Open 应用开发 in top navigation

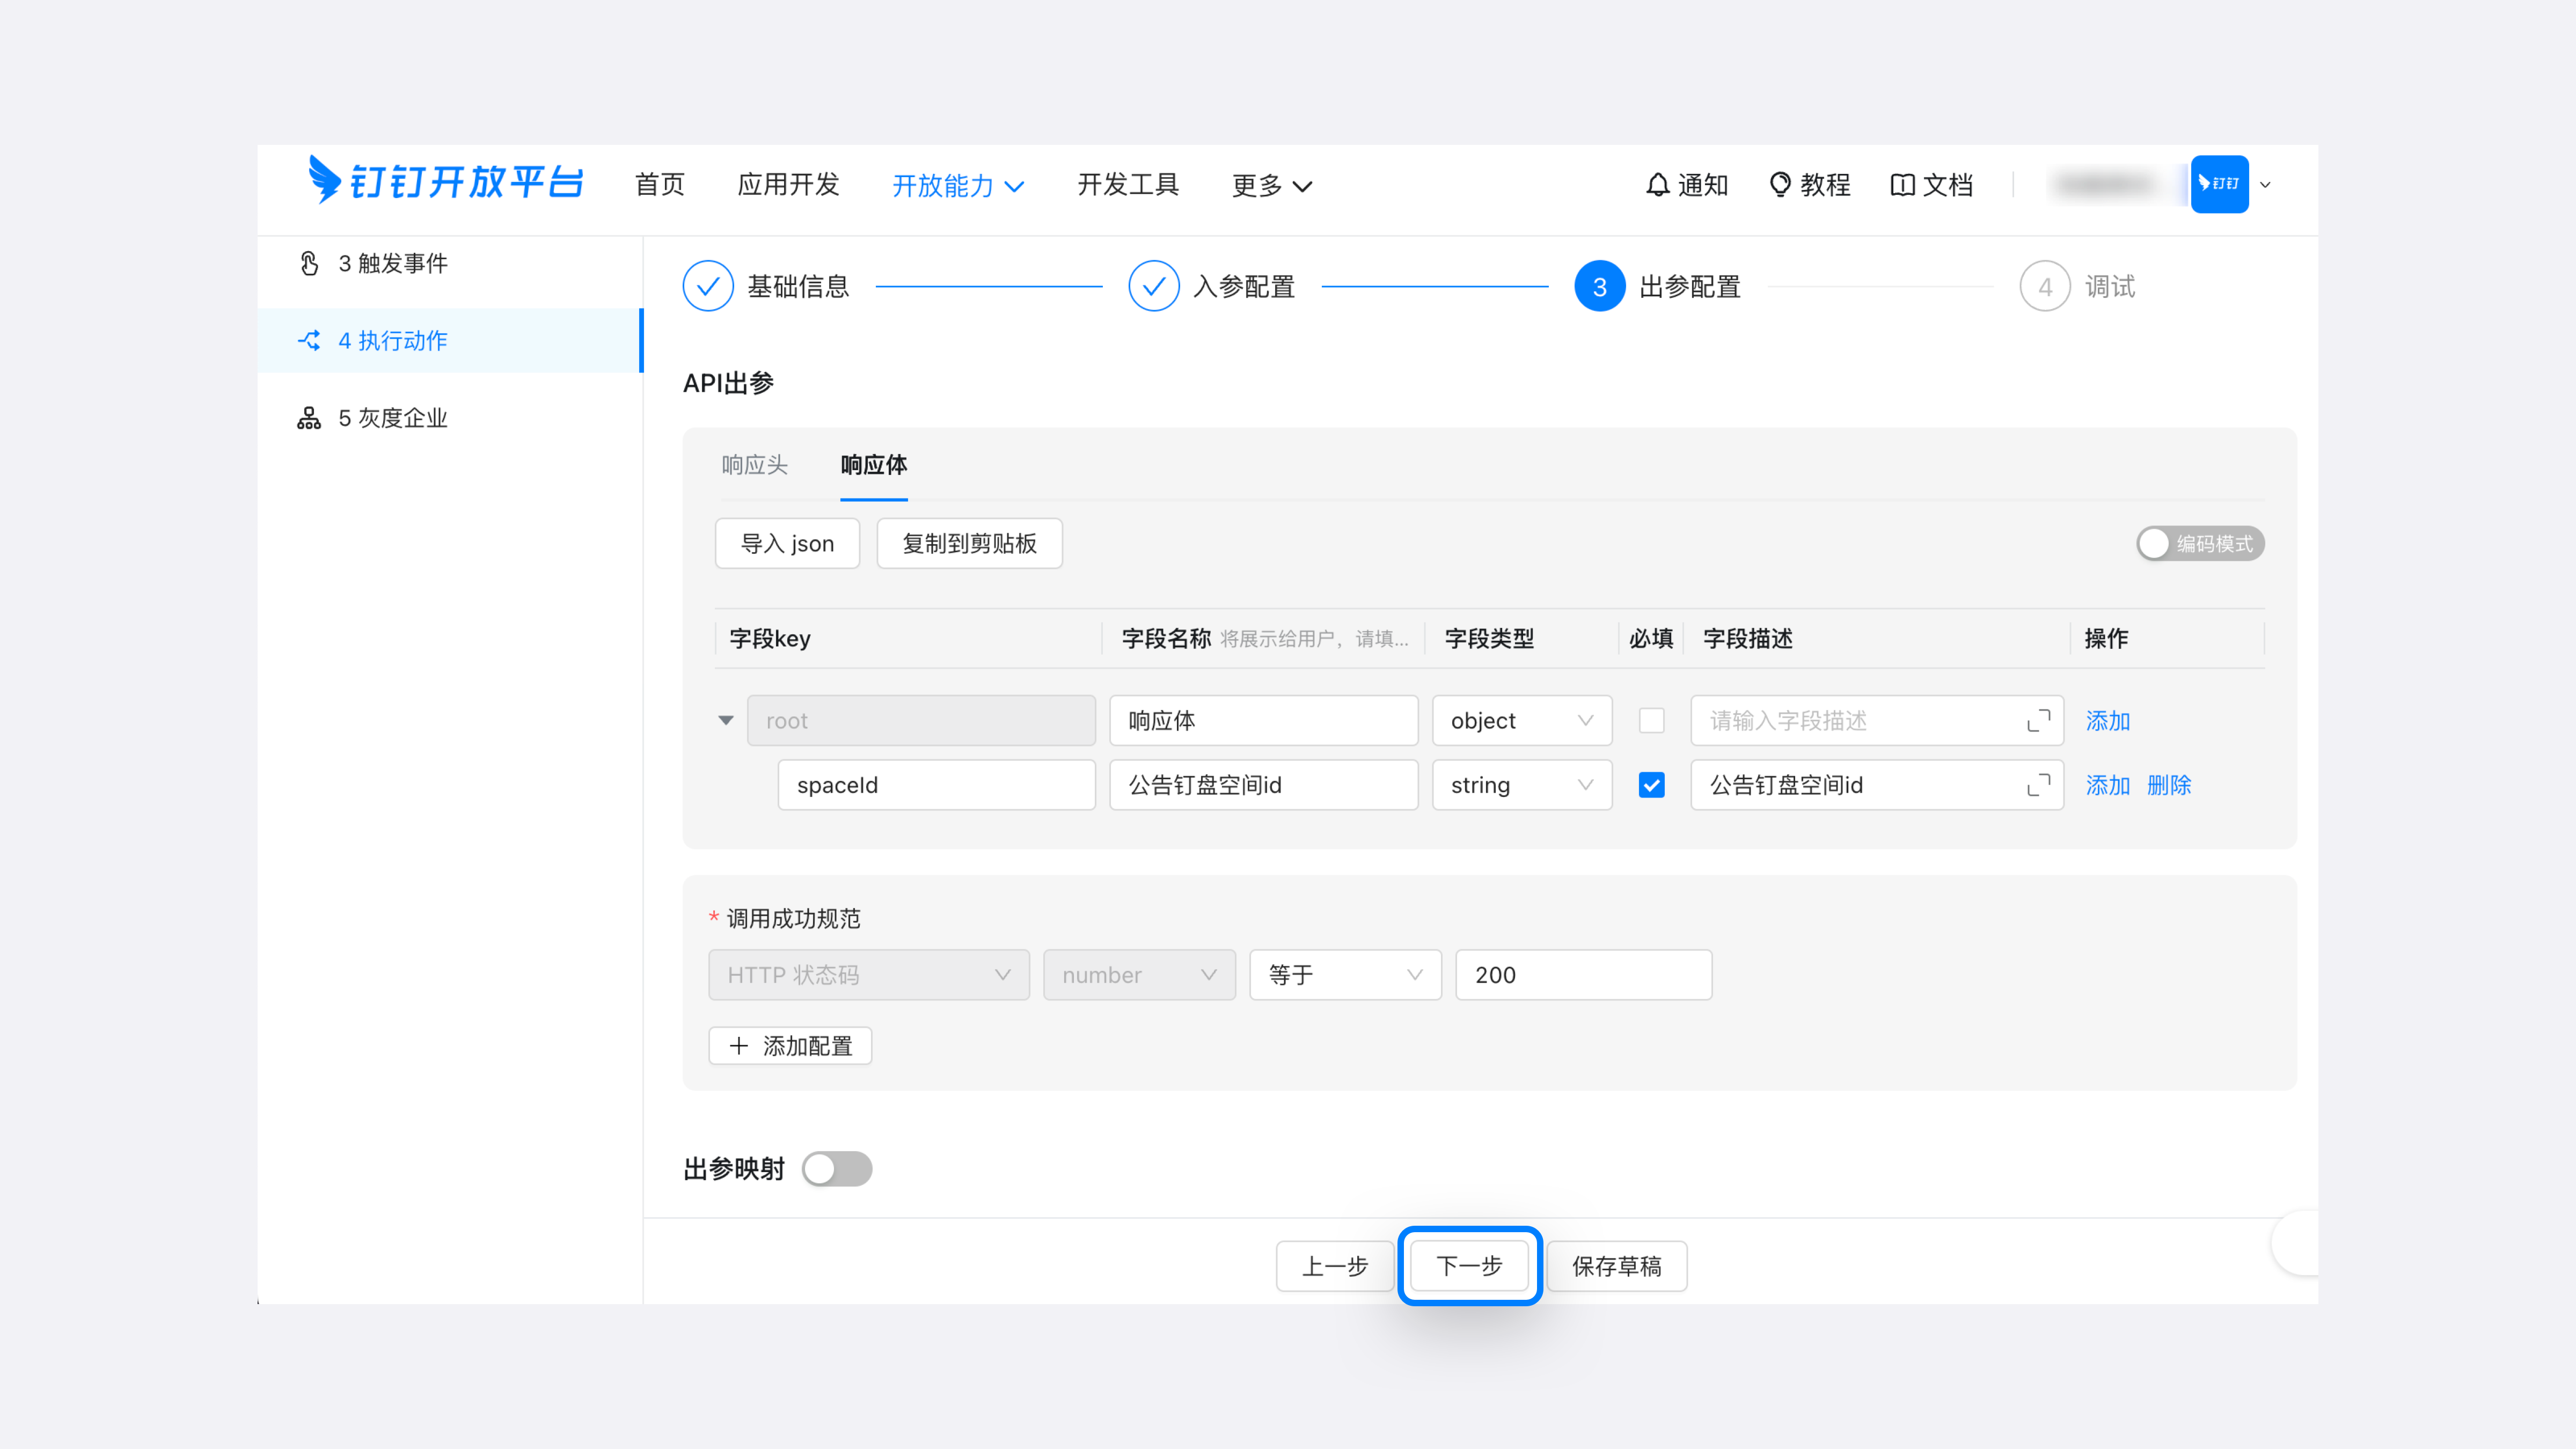click(788, 185)
